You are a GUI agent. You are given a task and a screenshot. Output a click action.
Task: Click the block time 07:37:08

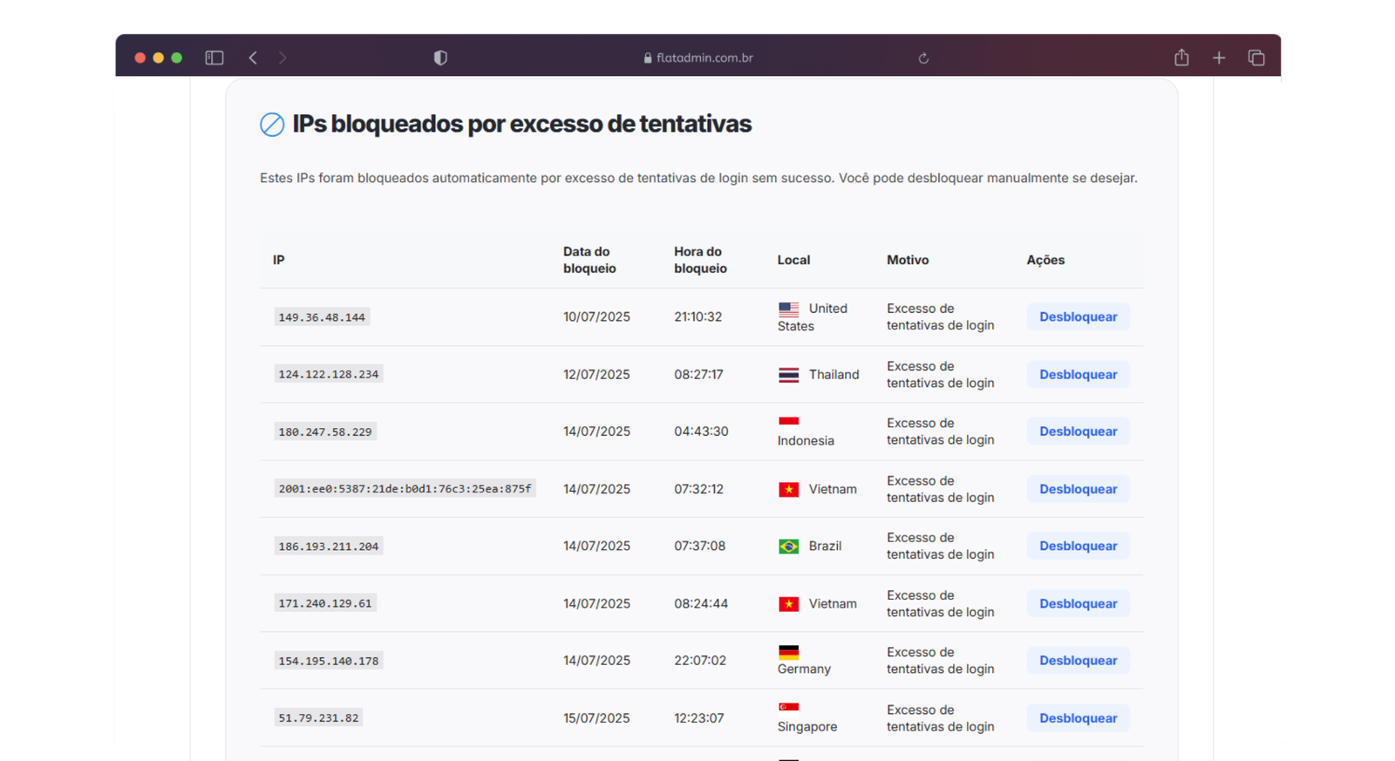point(699,546)
